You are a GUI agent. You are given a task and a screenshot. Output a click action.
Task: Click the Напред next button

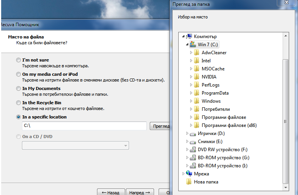click(x=140, y=192)
